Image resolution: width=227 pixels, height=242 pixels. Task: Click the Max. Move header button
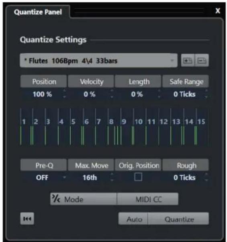click(91, 165)
